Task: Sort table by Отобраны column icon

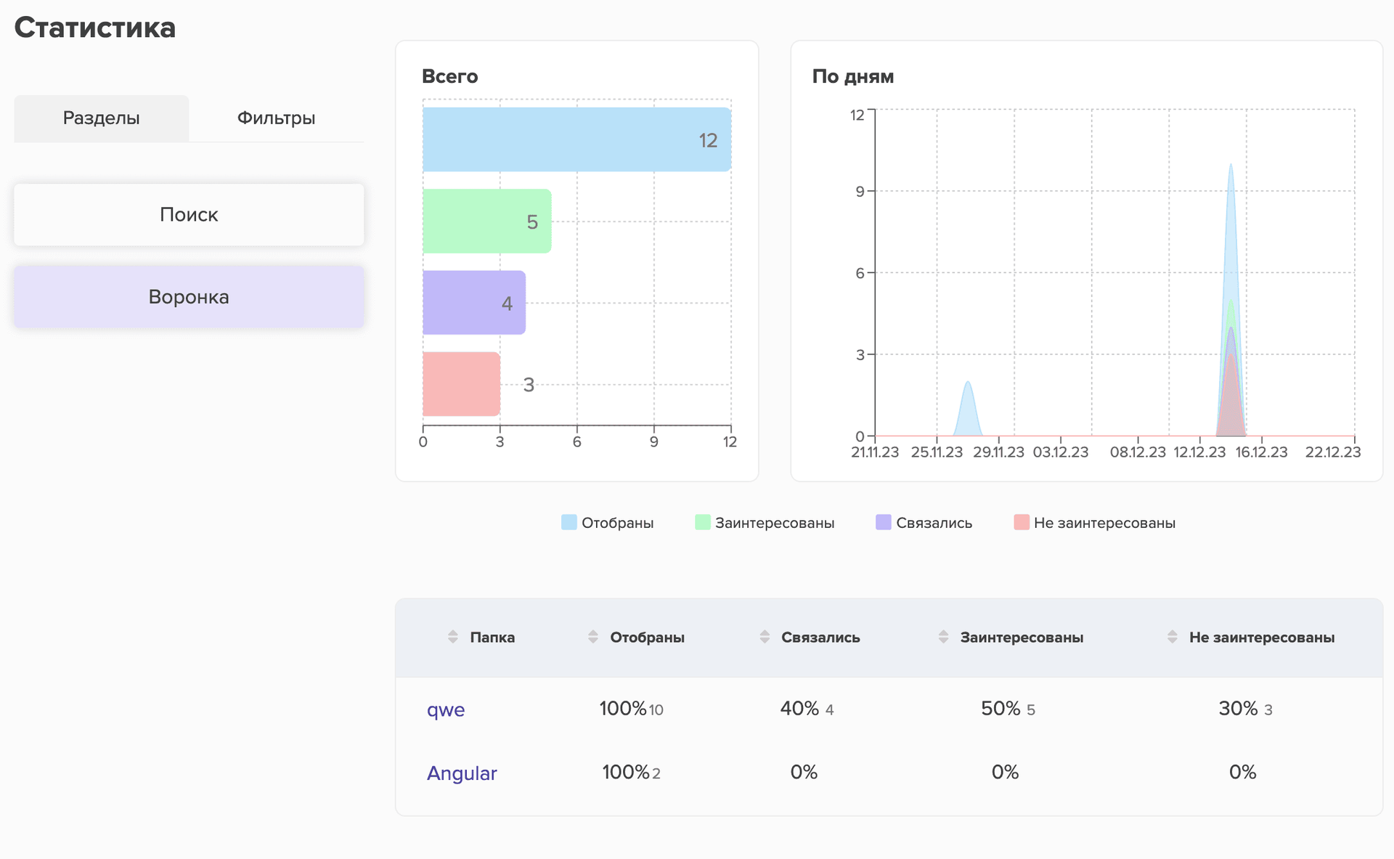Action: [x=593, y=637]
